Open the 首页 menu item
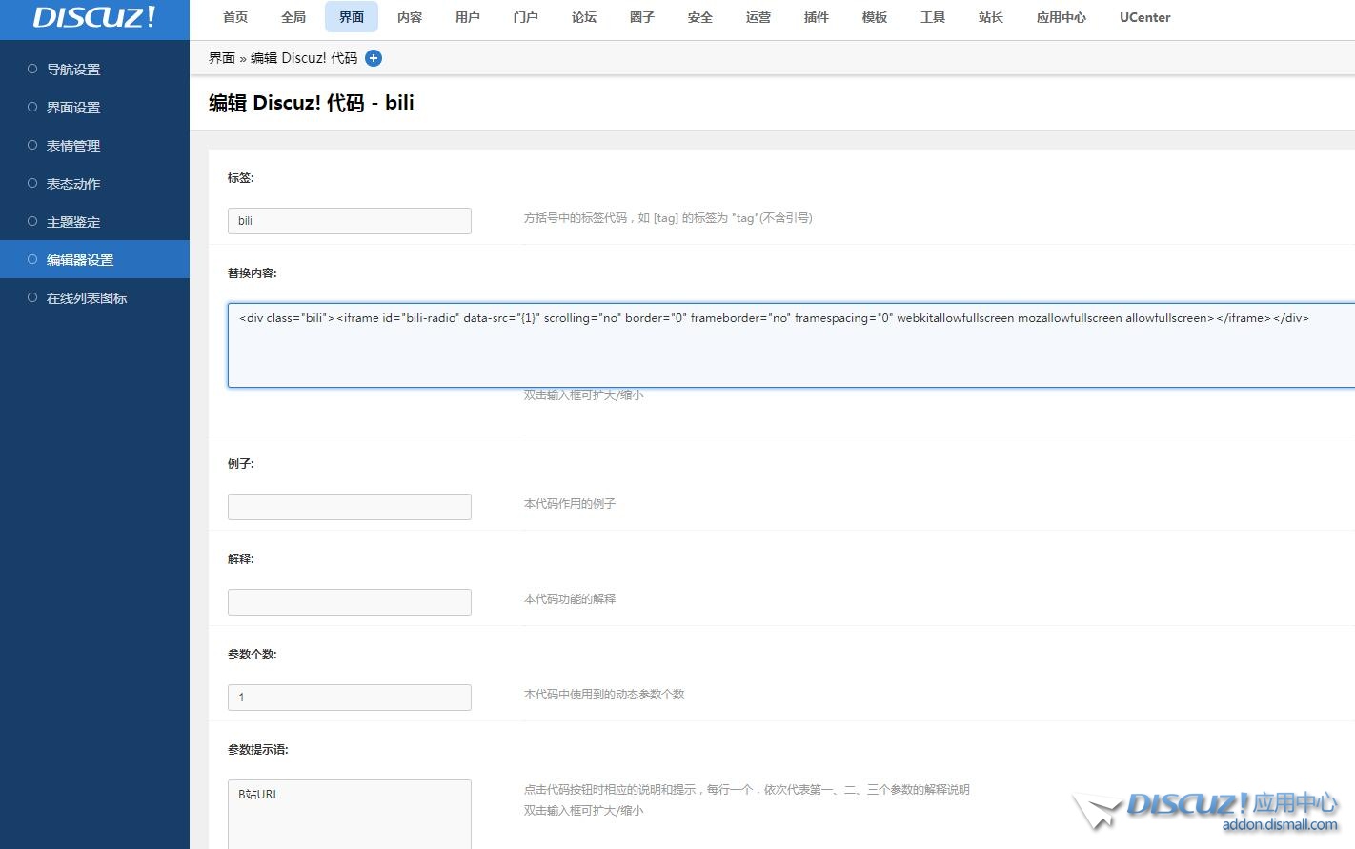Image resolution: width=1355 pixels, height=849 pixels. click(234, 17)
